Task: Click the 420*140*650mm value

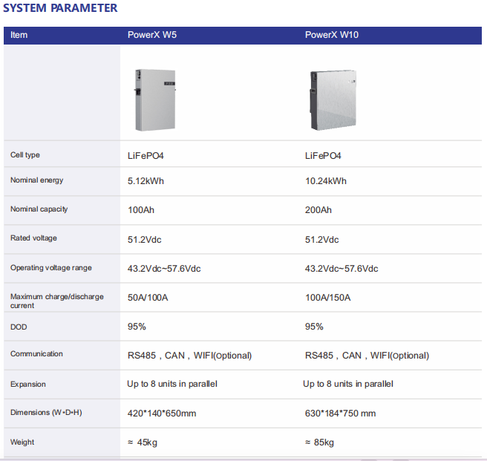Action: pyautogui.click(x=162, y=413)
